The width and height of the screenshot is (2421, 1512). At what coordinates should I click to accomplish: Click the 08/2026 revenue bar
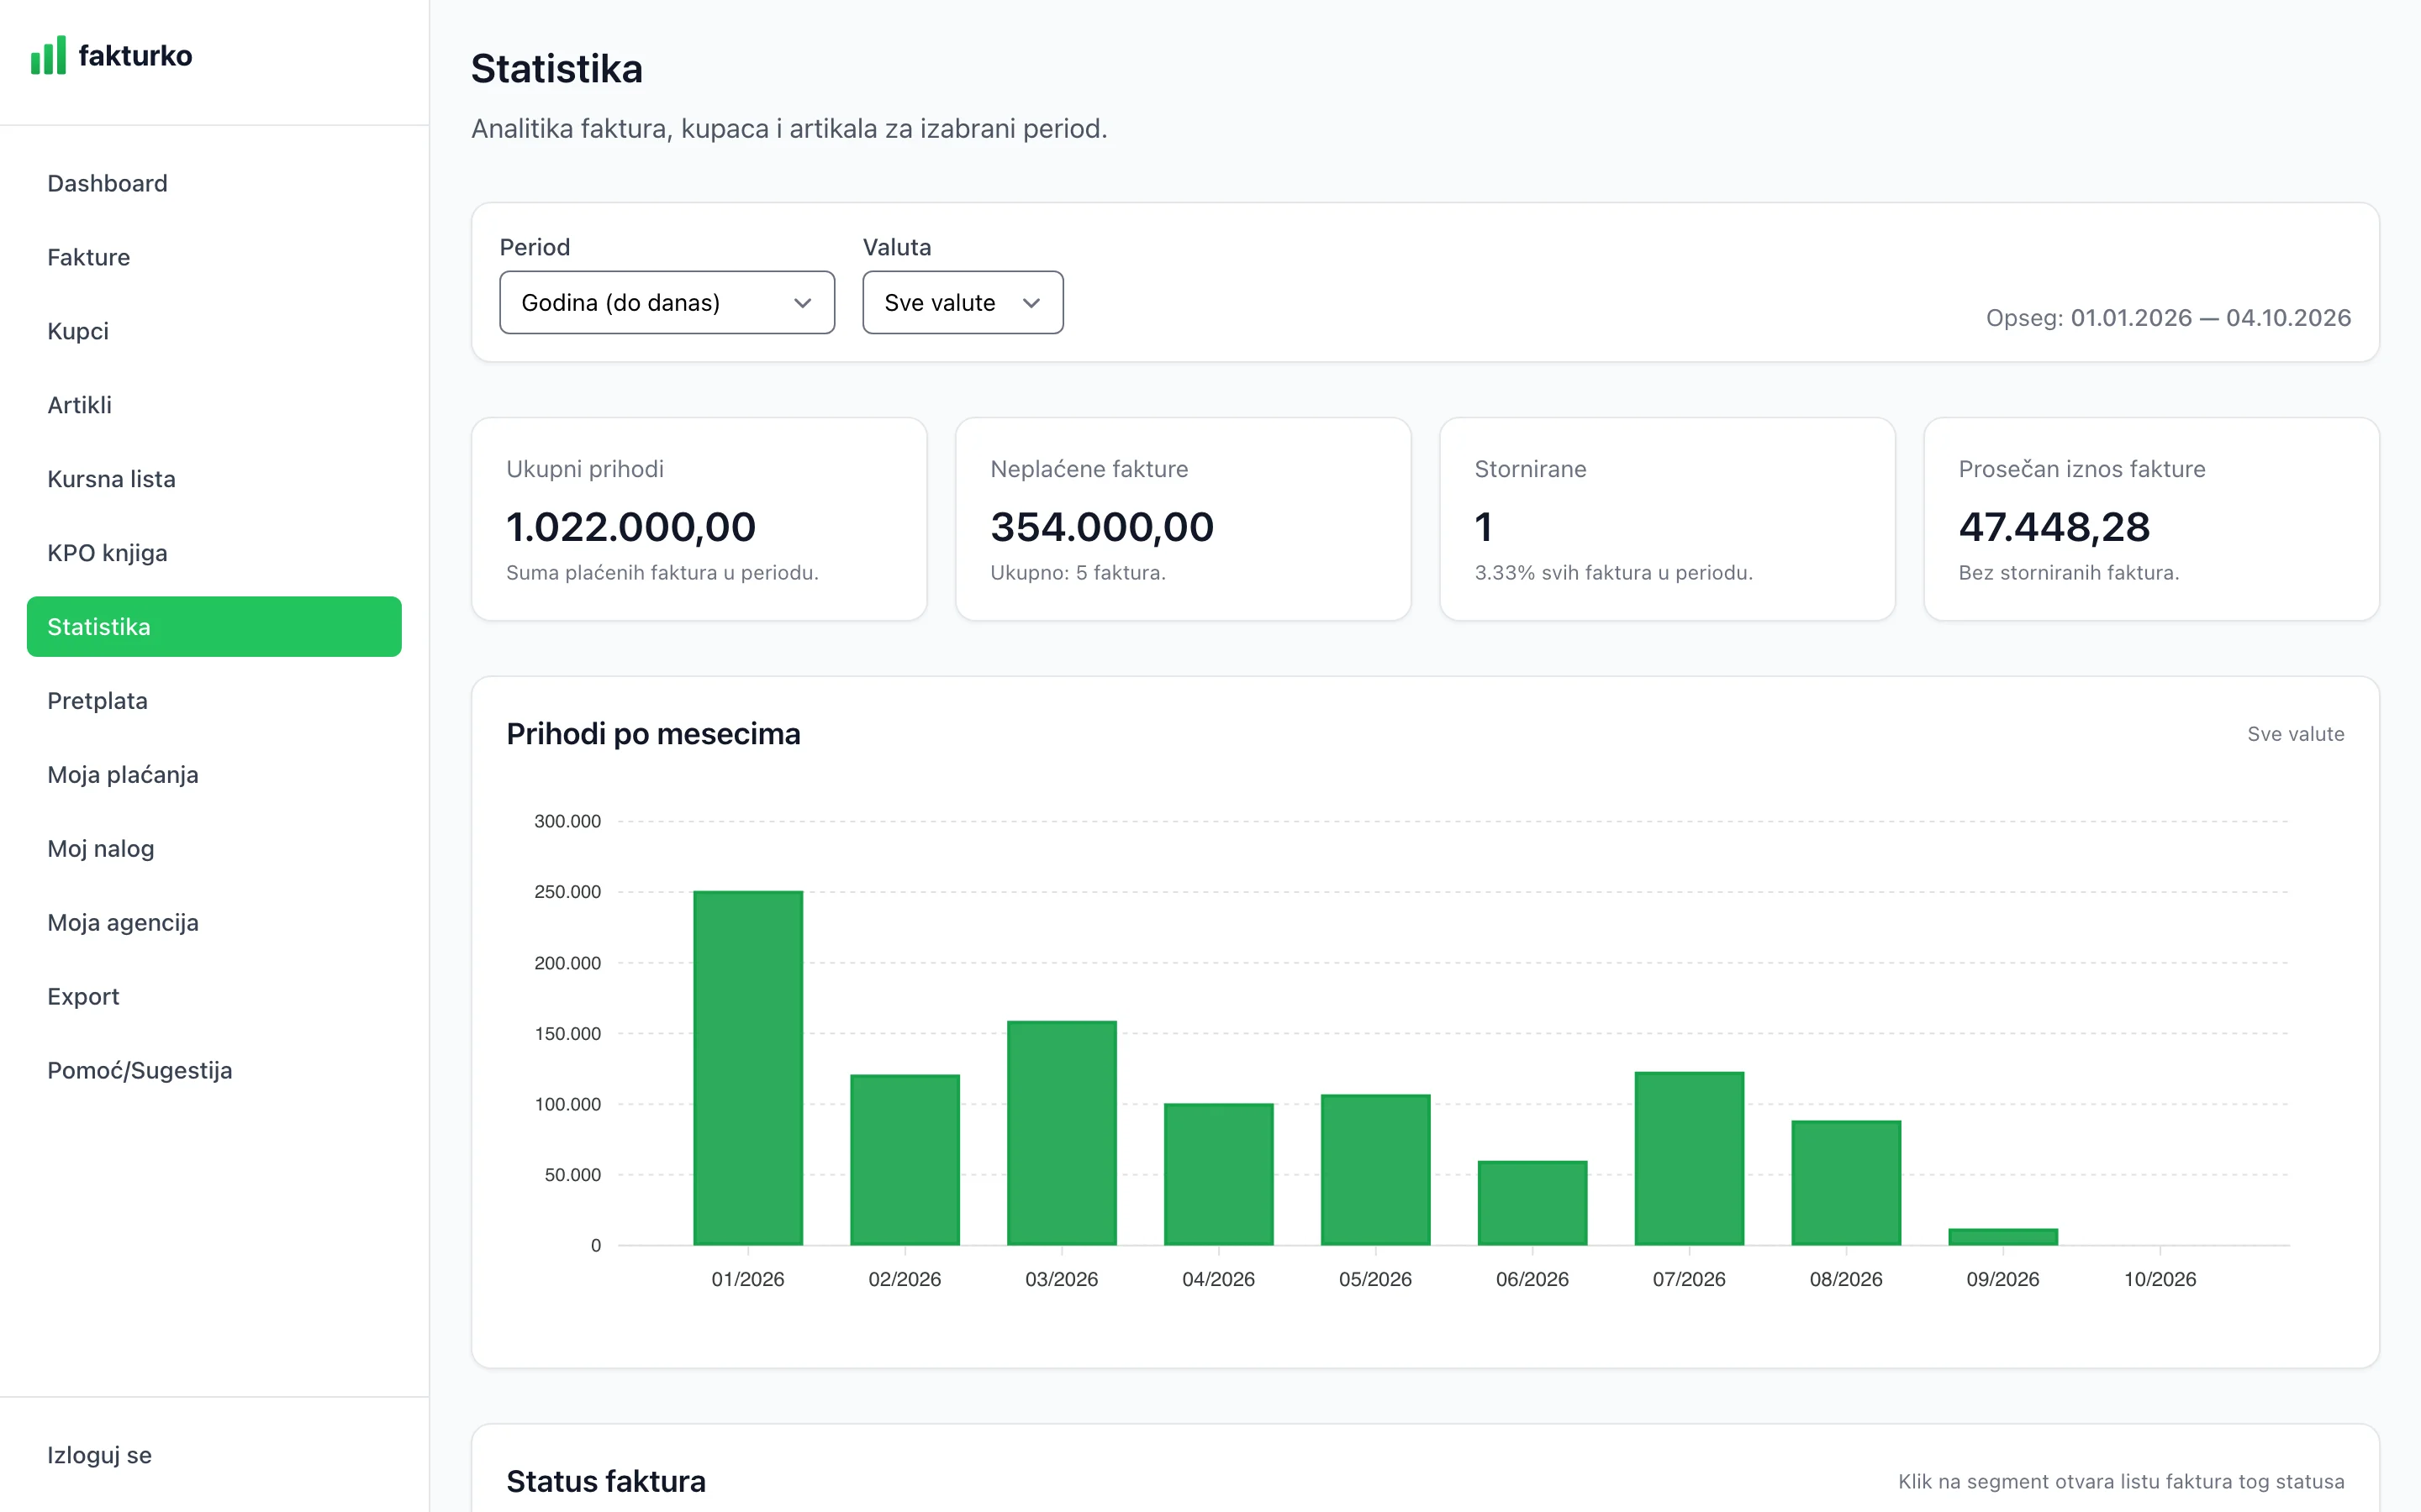[x=1847, y=1183]
